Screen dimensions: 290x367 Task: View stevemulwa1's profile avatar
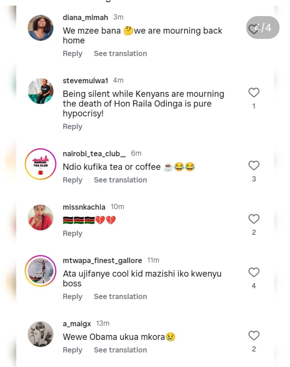[40, 91]
